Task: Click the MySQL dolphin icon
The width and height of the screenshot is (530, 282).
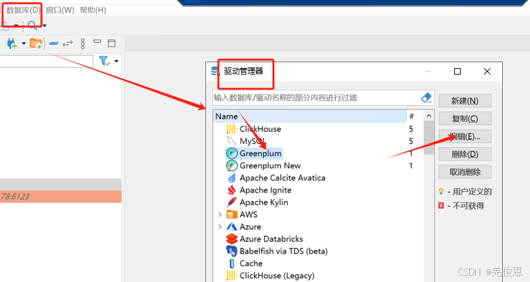Action: [x=231, y=141]
